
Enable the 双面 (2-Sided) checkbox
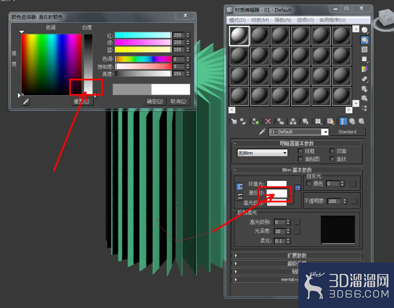point(332,151)
